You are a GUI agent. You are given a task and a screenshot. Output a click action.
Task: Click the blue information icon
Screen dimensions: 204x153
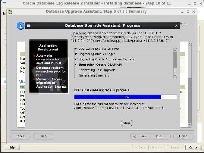[21, 26]
